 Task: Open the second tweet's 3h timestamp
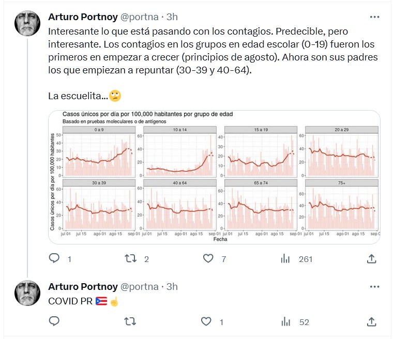[x=172, y=286]
